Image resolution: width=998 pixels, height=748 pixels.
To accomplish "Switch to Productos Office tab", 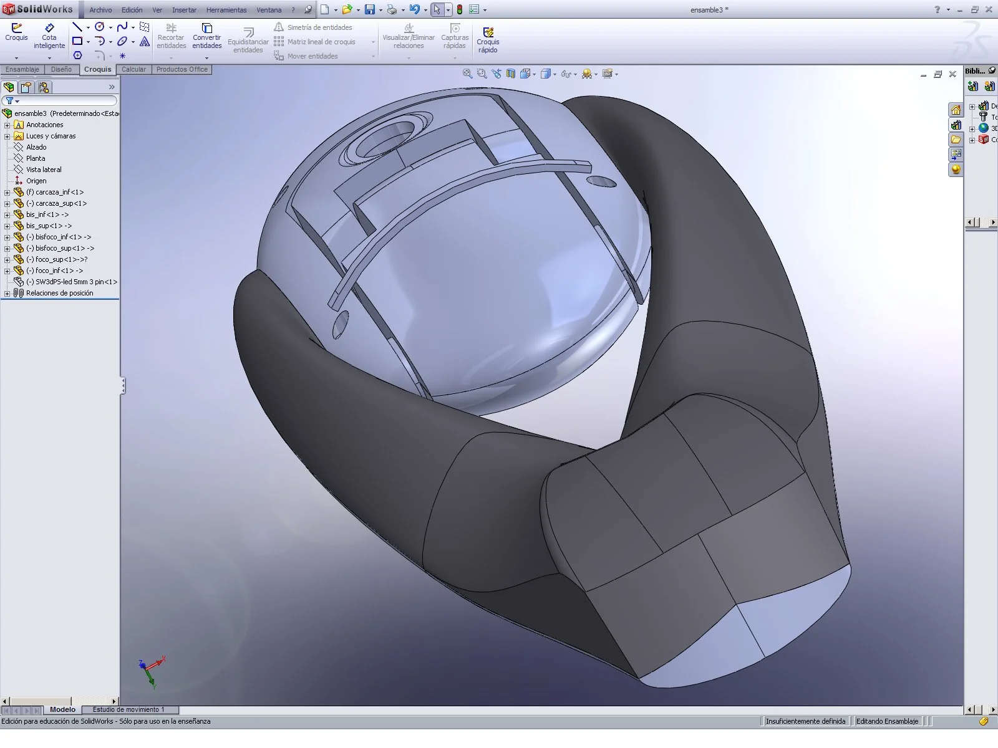I will (x=182, y=69).
